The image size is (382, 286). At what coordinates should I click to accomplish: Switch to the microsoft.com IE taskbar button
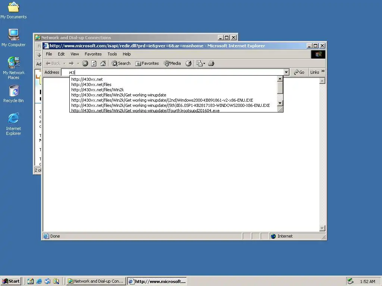click(x=157, y=282)
